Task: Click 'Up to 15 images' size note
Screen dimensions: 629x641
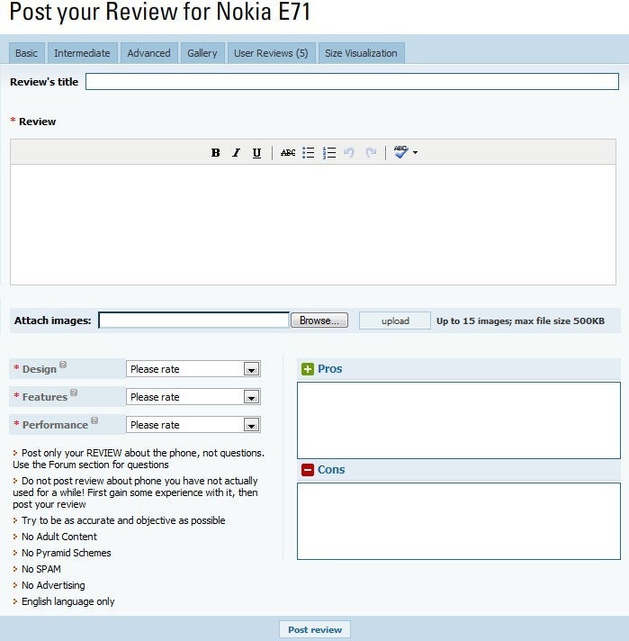Action: [520, 320]
